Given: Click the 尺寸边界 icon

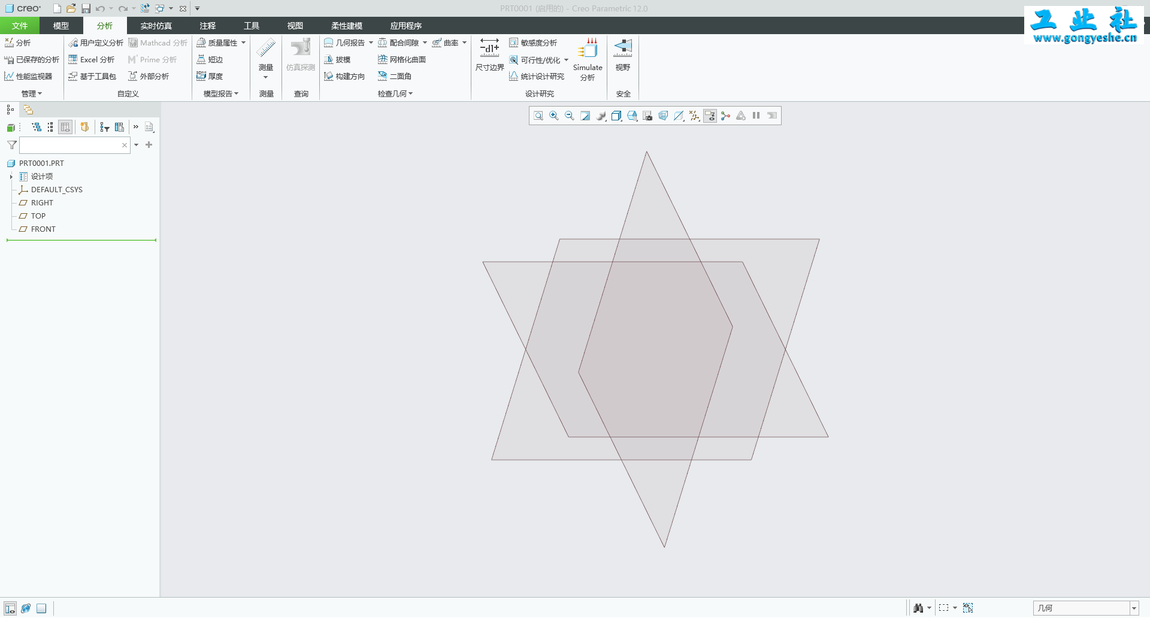Looking at the screenshot, I should [489, 55].
